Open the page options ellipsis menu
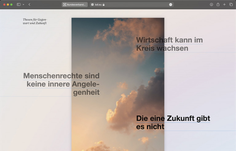236x151 pixels. click(171, 5)
